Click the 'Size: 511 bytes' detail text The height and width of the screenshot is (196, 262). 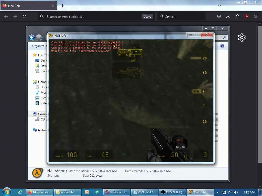click(93, 176)
